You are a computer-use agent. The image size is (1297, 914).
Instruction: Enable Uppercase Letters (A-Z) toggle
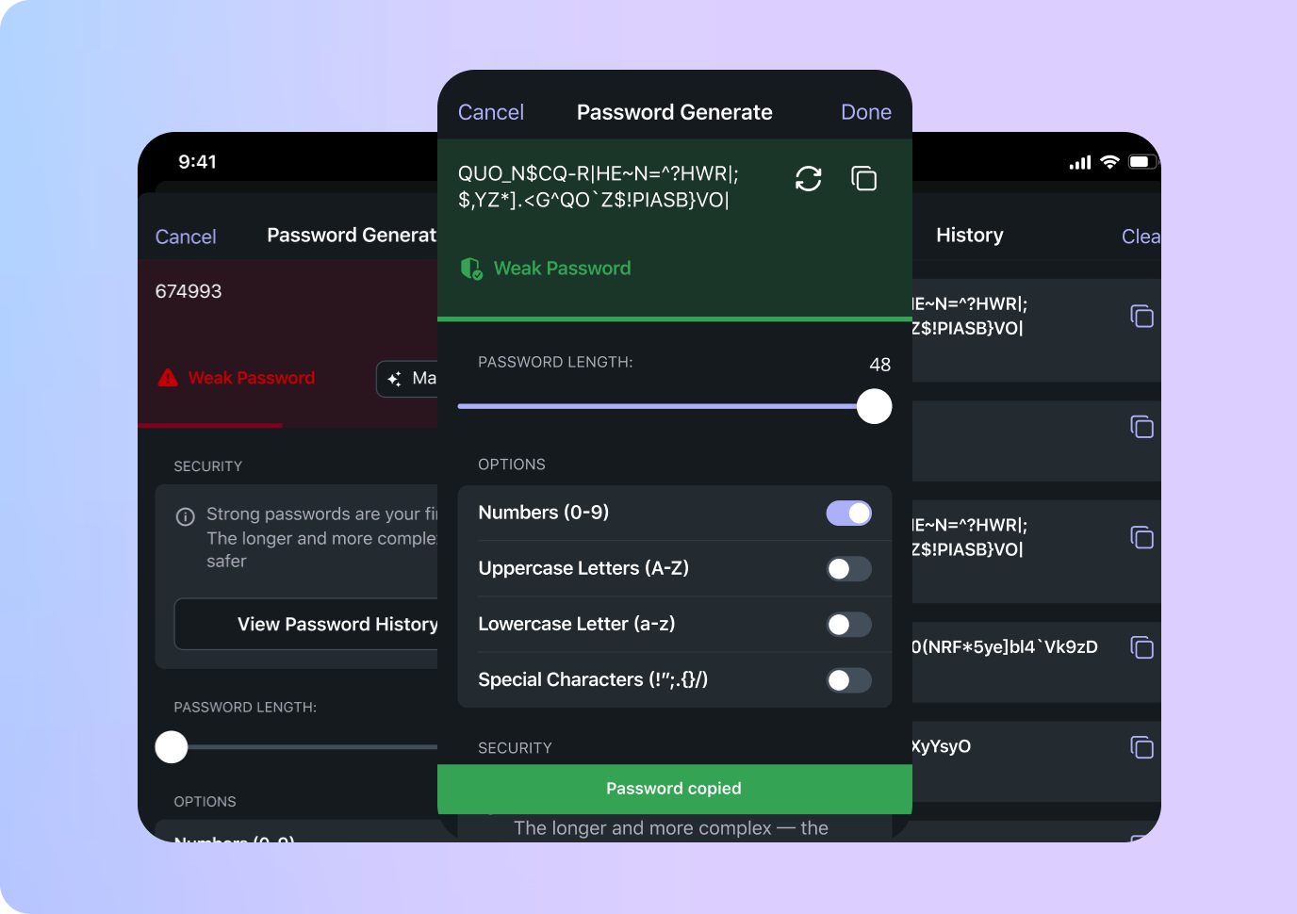(x=848, y=569)
